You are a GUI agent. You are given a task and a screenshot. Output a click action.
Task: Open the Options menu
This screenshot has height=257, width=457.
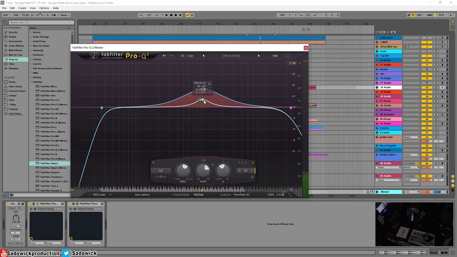[44, 8]
